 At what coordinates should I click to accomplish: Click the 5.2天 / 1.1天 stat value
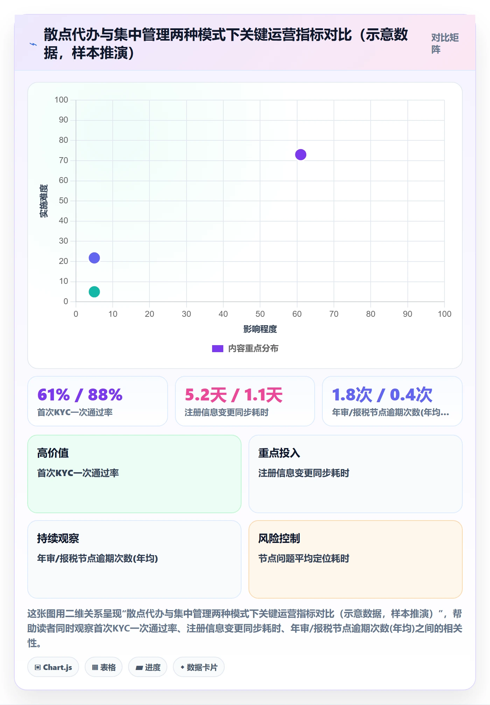coord(234,395)
